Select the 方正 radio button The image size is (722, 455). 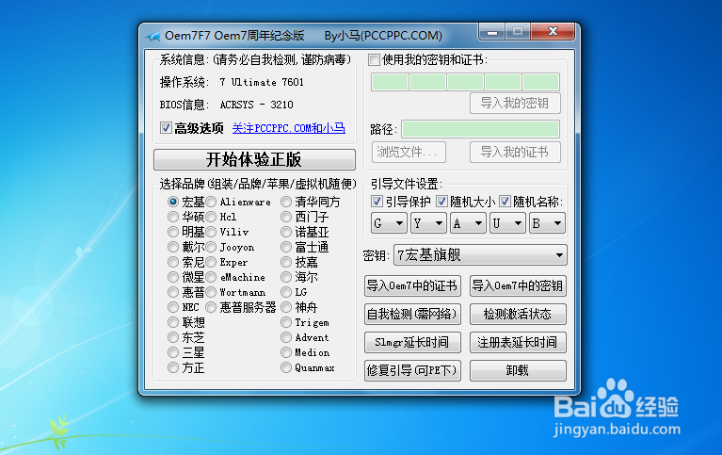click(173, 367)
